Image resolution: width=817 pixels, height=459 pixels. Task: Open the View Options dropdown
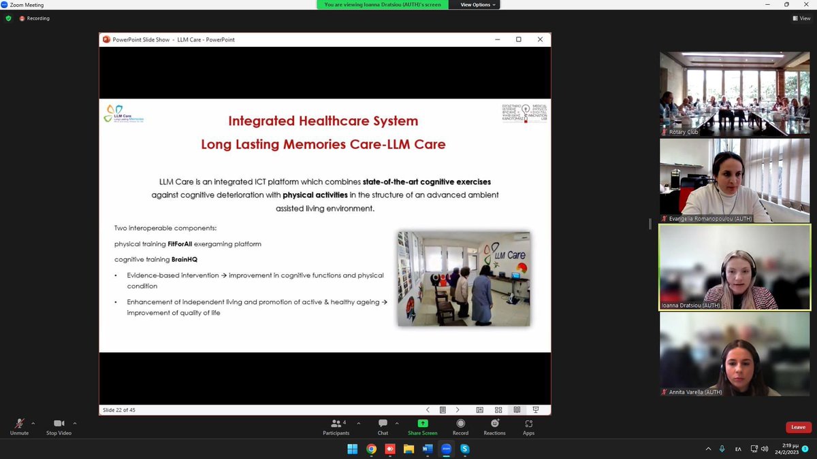pyautogui.click(x=478, y=4)
